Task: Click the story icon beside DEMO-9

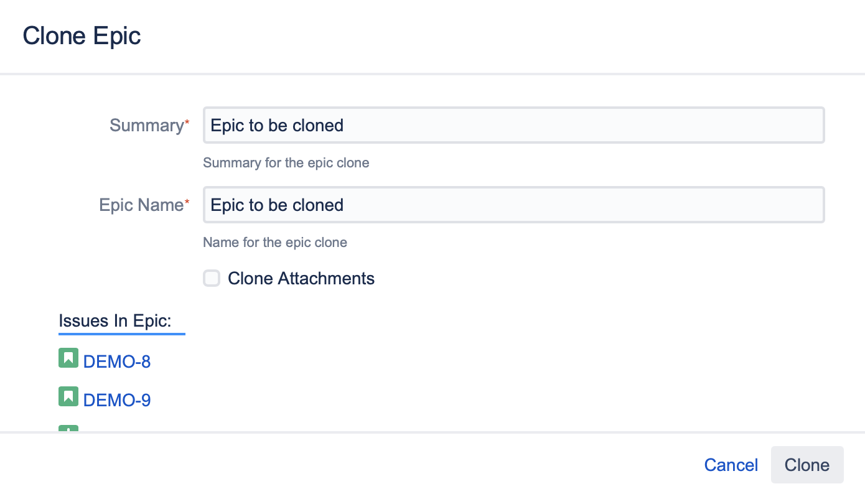Action: coord(68,397)
